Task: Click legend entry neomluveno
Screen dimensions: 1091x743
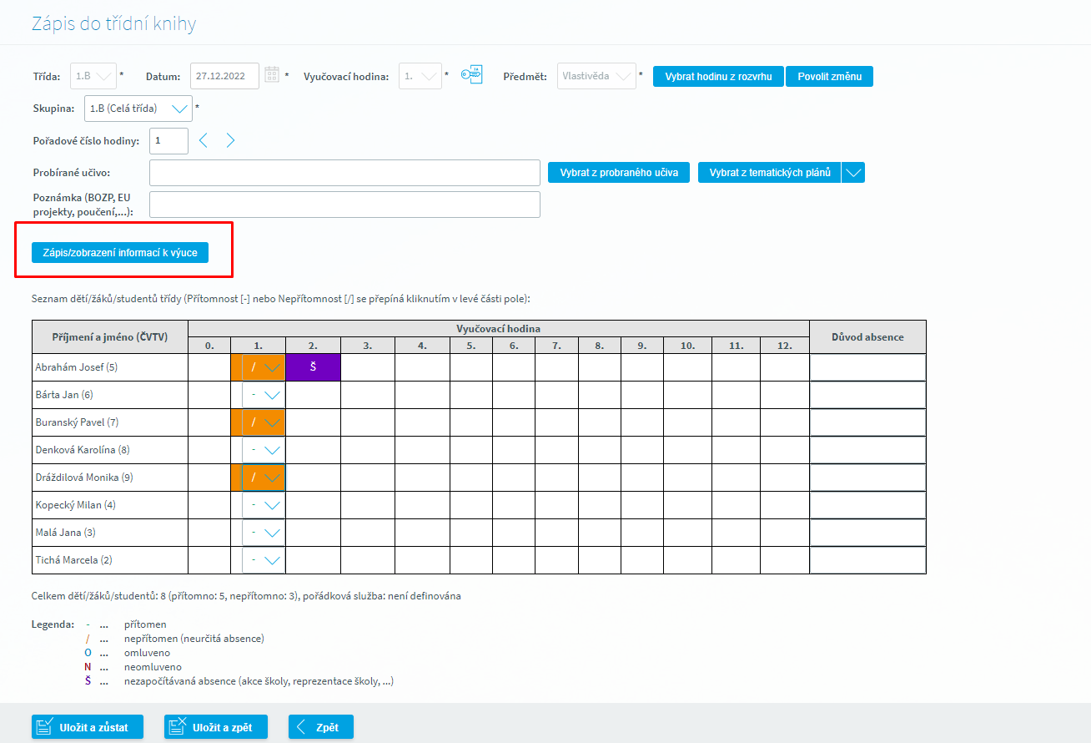Action: point(153,667)
